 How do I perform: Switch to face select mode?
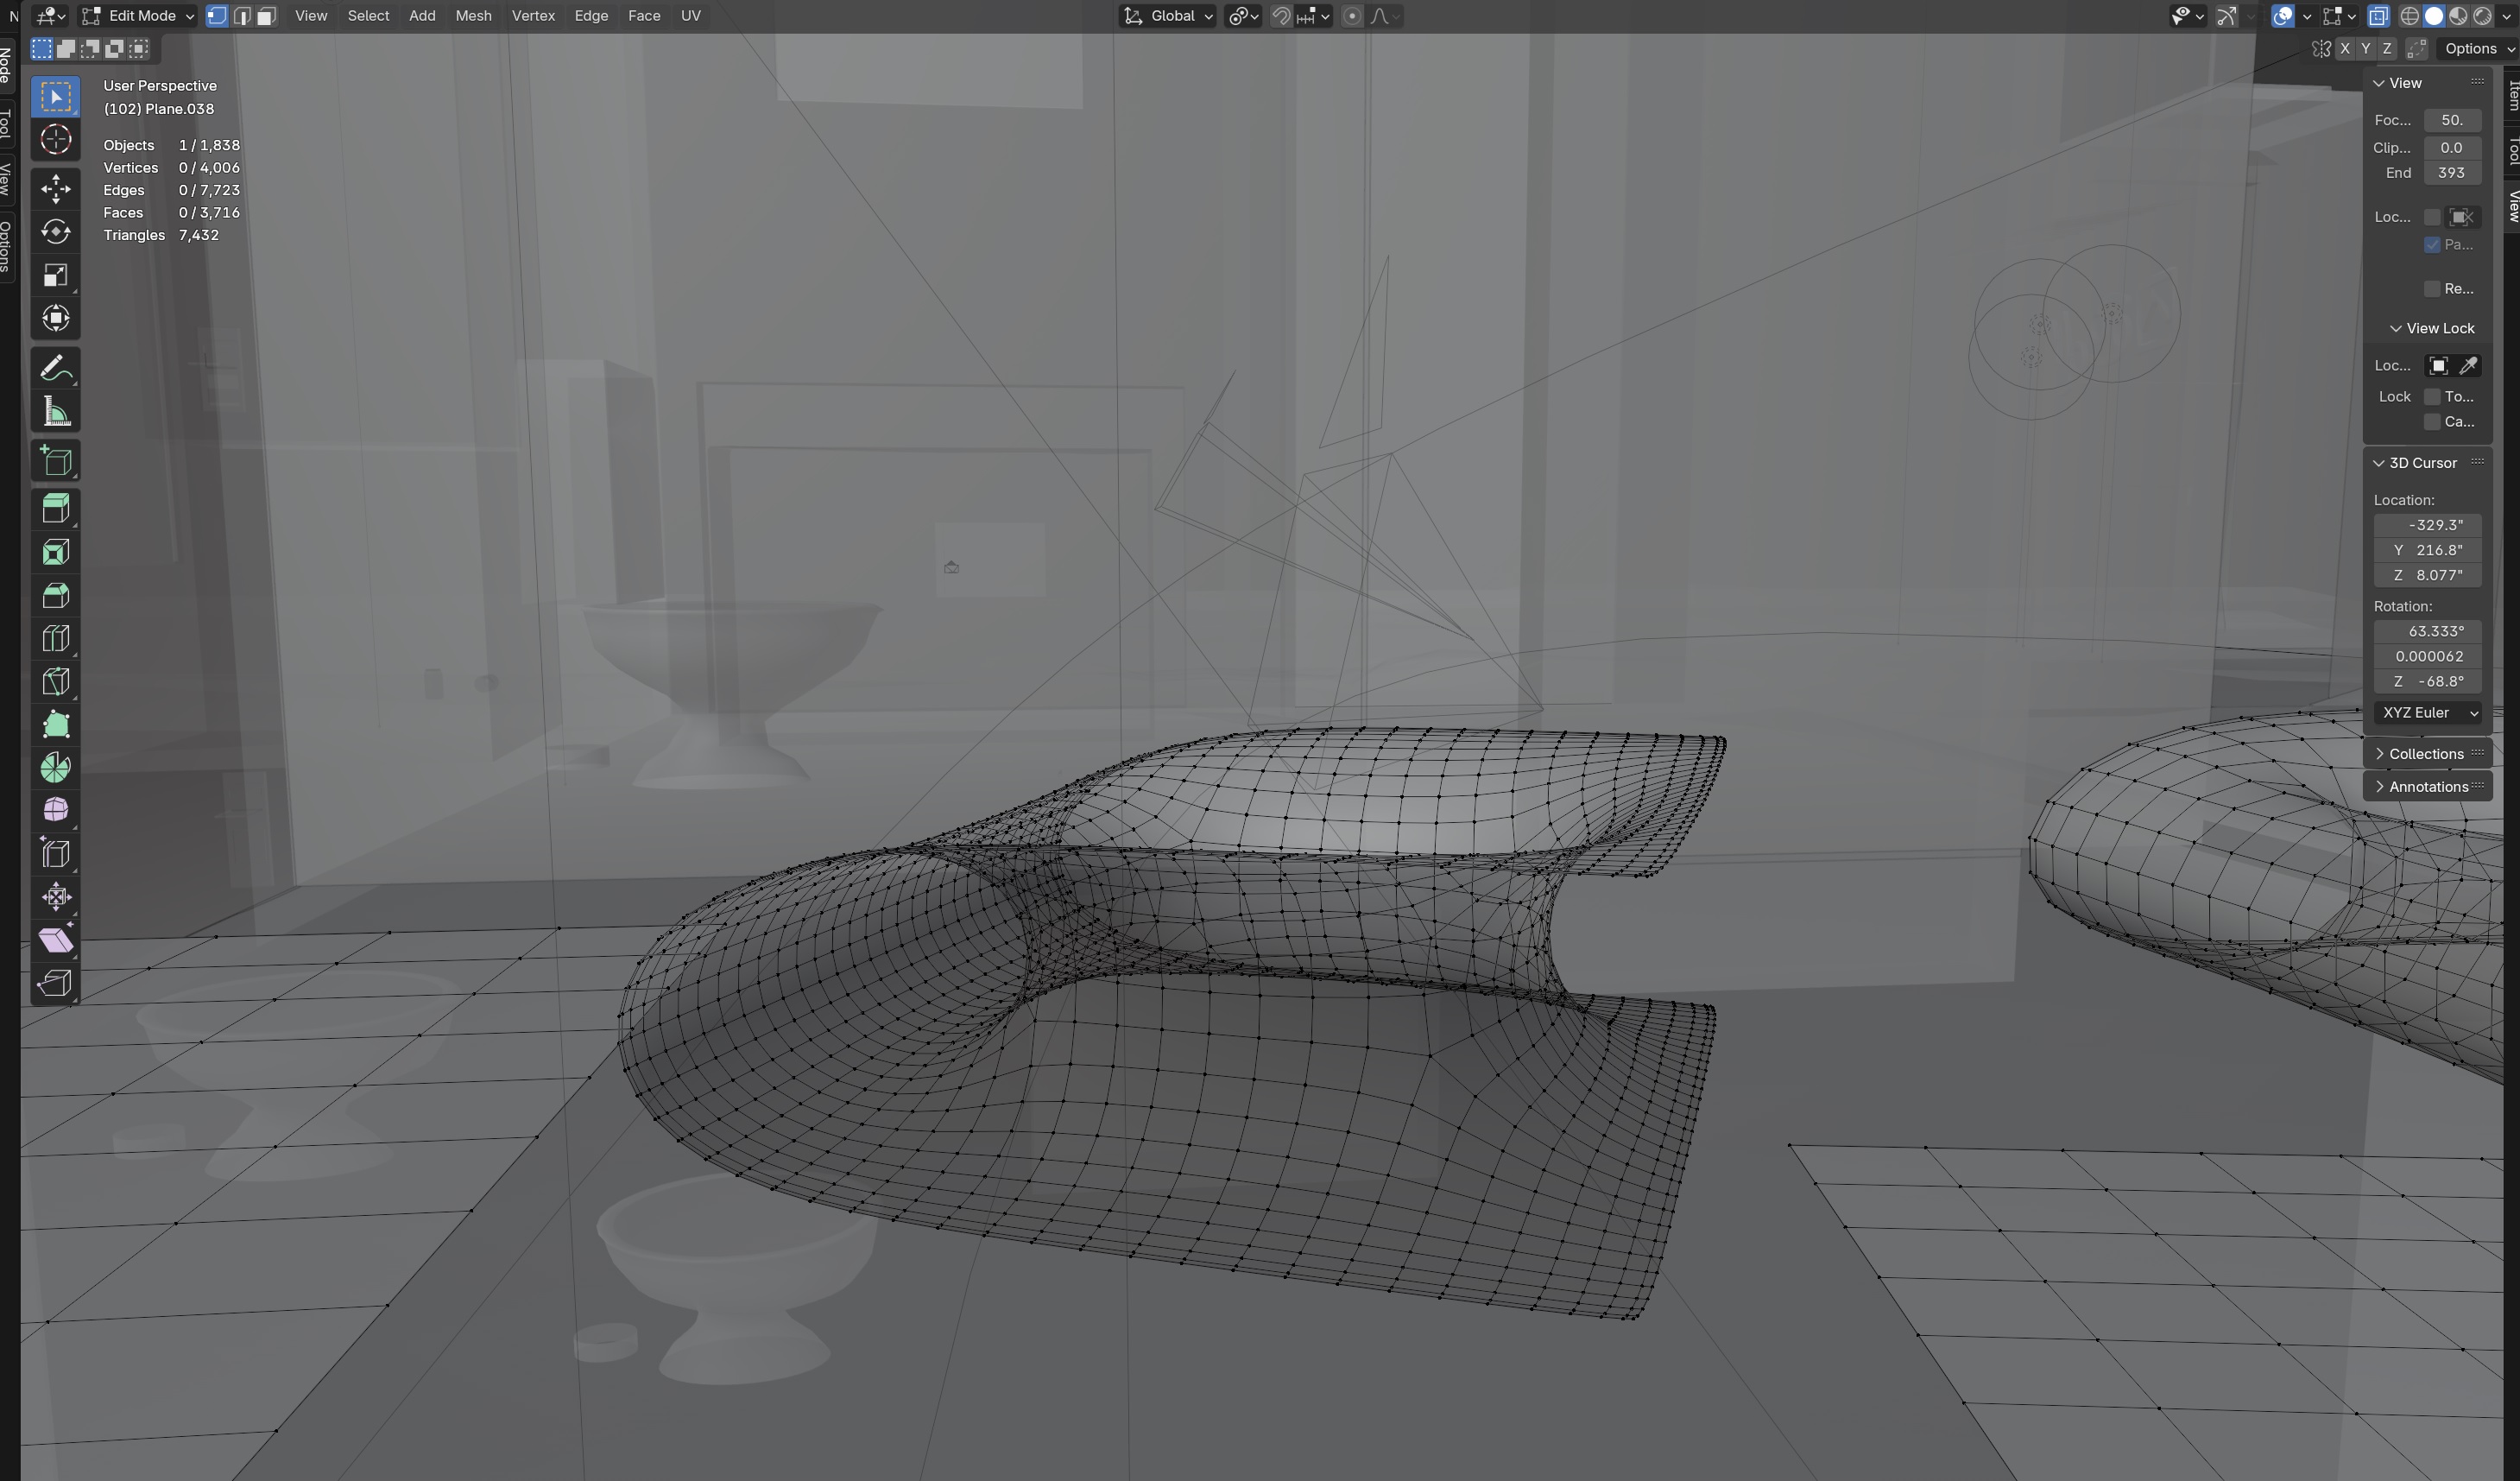[x=266, y=16]
